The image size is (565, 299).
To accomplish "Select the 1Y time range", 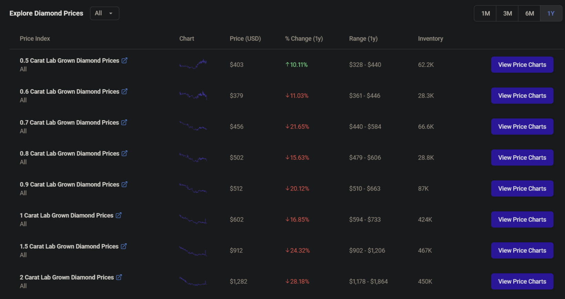I will point(551,13).
